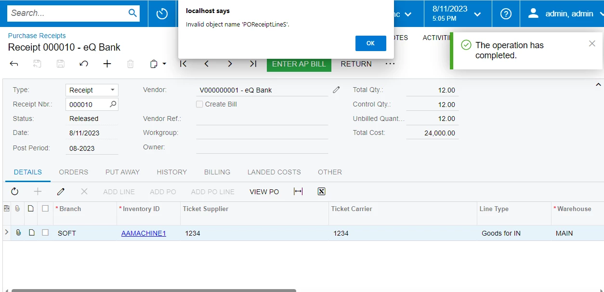Click OK in the localhost dialog
The image size is (604, 292).
click(370, 43)
